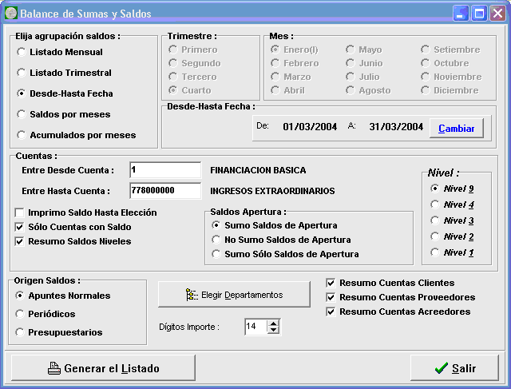Click the Entre Hasta Cuenta field
This screenshot has height=389, width=511.
click(164, 191)
